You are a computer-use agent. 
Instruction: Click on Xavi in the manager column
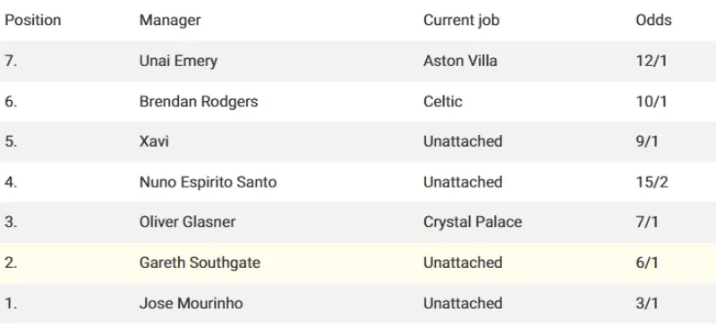(154, 141)
